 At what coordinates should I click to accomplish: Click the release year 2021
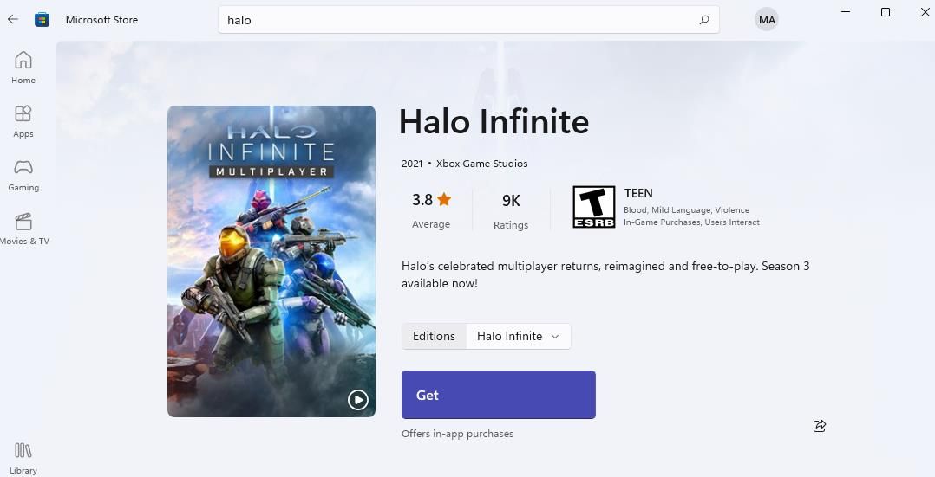[x=412, y=163]
